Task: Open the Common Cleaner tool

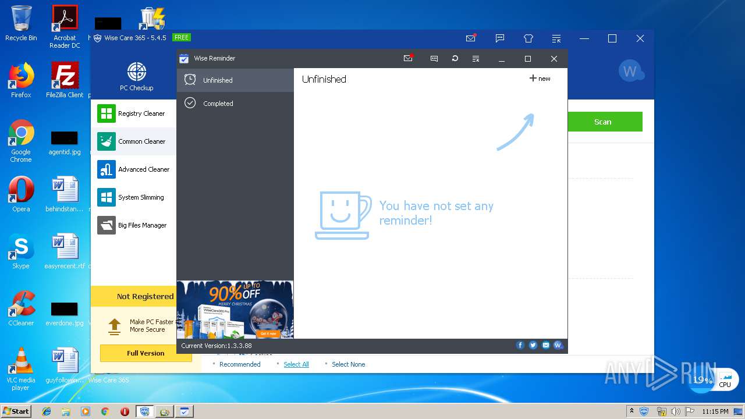Action: point(133,141)
